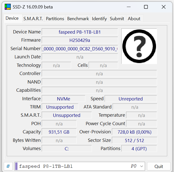Click the Capacity value 931,51 GB
174x172 pixels.
pos(59,132)
